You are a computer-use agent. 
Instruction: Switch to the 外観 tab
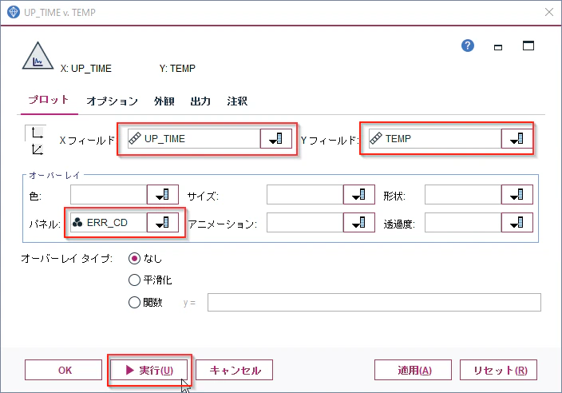[x=164, y=101]
